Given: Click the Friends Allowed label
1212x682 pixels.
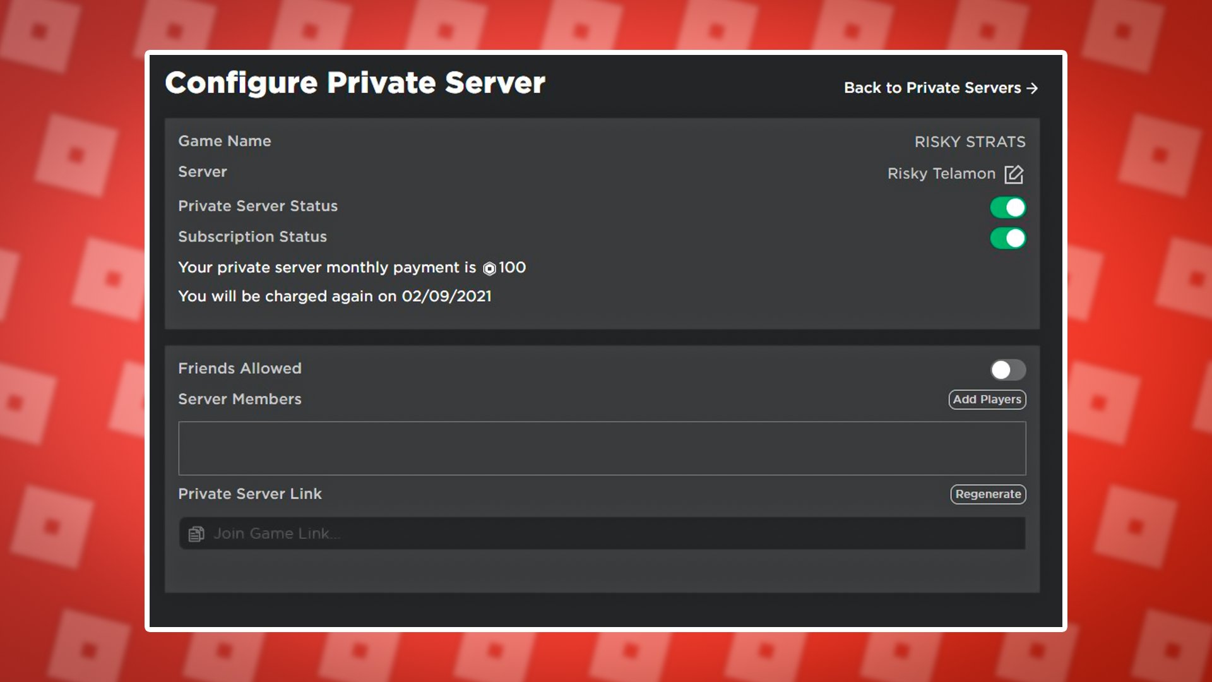Looking at the screenshot, I should 240,368.
